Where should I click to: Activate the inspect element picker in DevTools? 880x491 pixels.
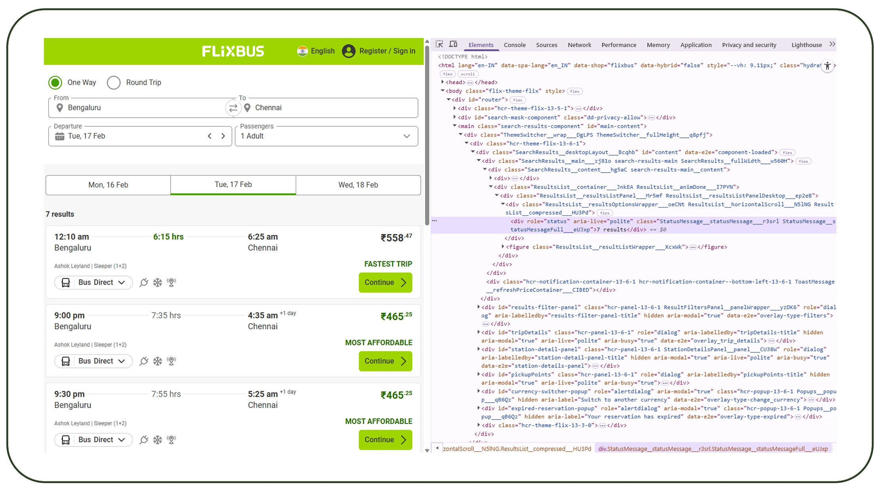tap(439, 44)
